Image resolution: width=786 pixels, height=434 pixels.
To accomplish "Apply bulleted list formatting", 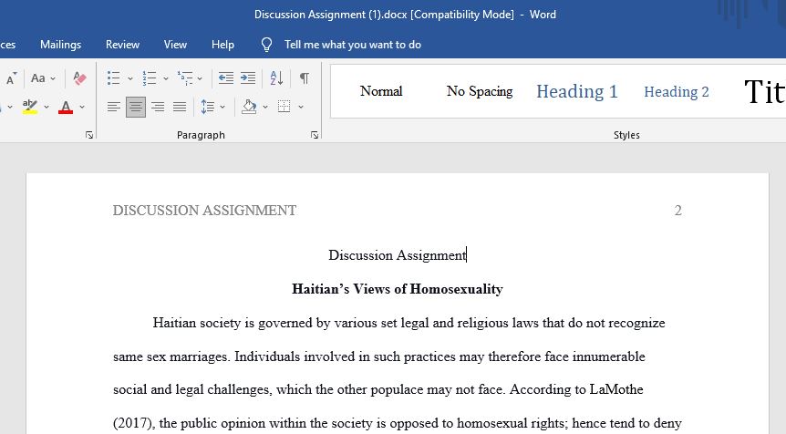I will 114,78.
